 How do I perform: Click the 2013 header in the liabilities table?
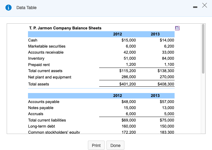click(155, 95)
